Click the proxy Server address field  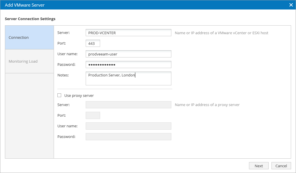(128, 105)
